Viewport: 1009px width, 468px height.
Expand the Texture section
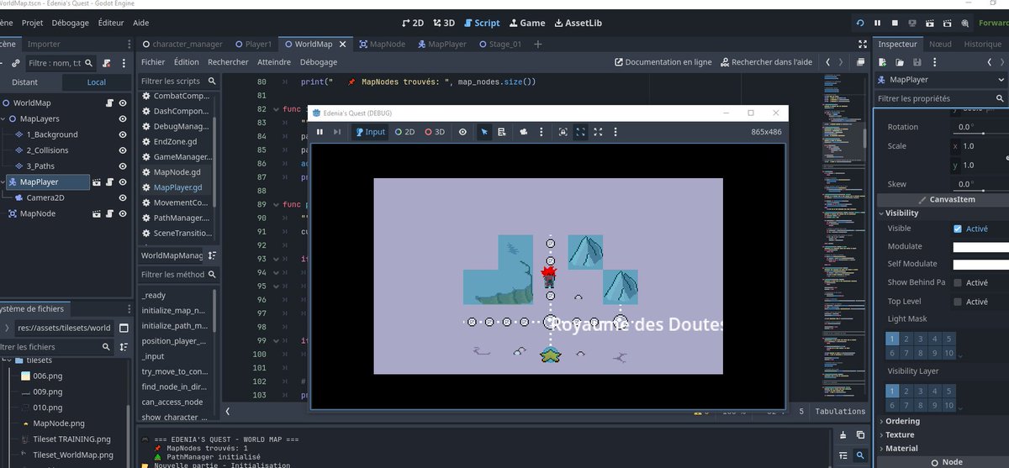tap(899, 434)
